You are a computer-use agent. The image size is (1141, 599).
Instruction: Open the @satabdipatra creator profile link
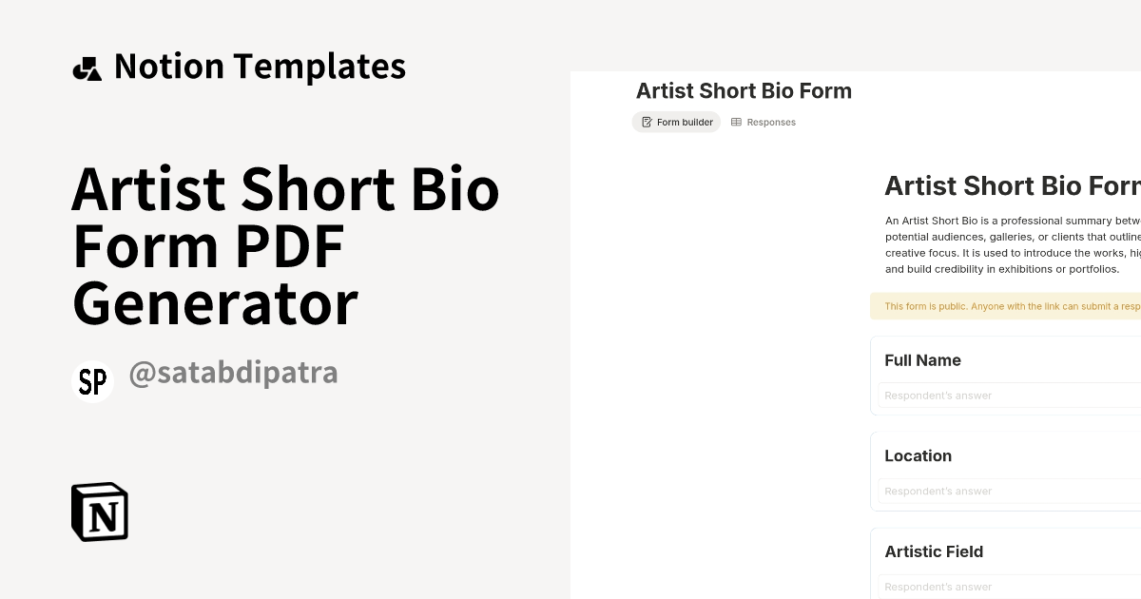point(234,372)
